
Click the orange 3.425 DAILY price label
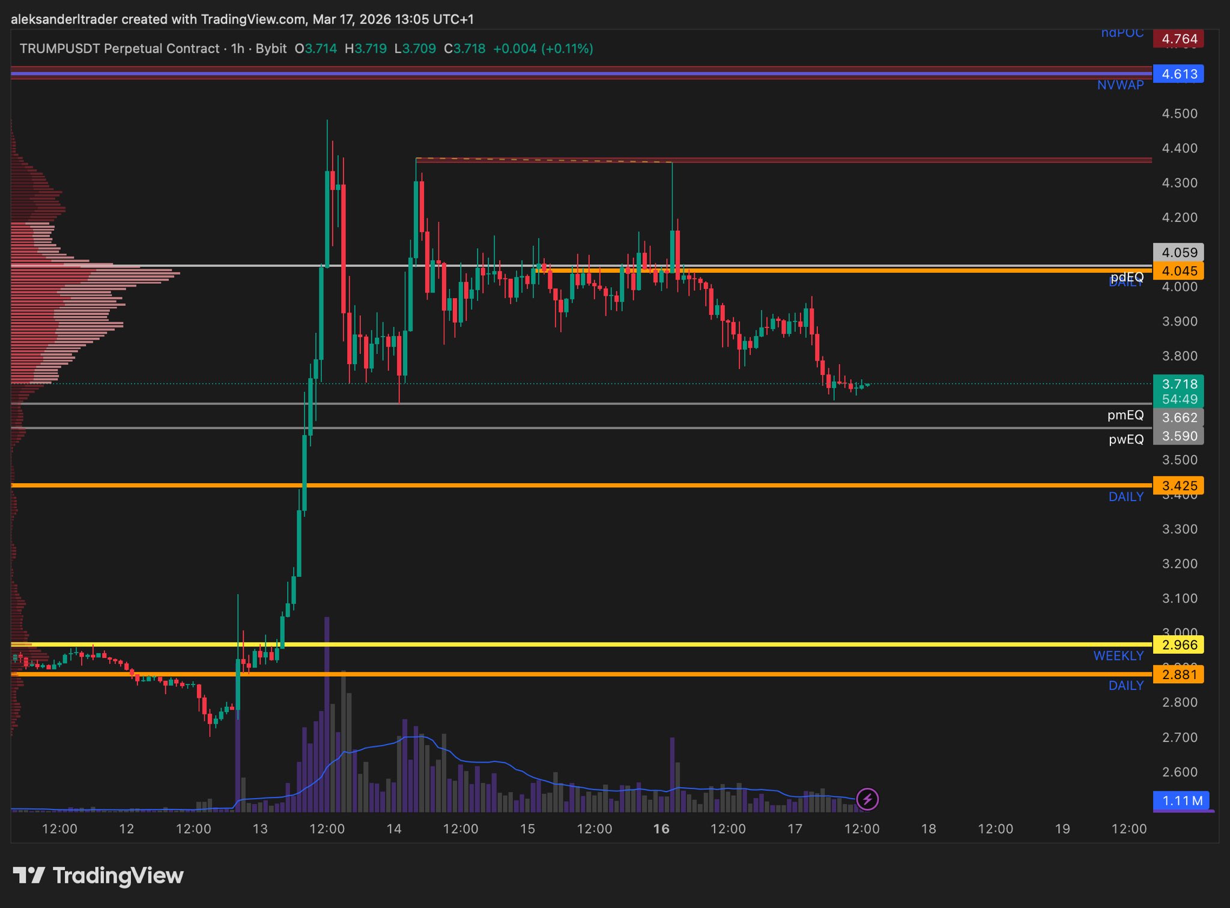1179,486
